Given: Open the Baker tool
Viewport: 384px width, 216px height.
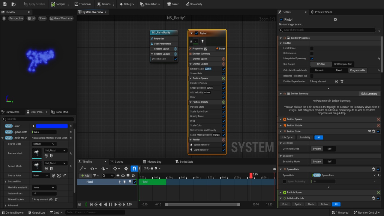Looking at the screenshot, I should [x=173, y=4].
